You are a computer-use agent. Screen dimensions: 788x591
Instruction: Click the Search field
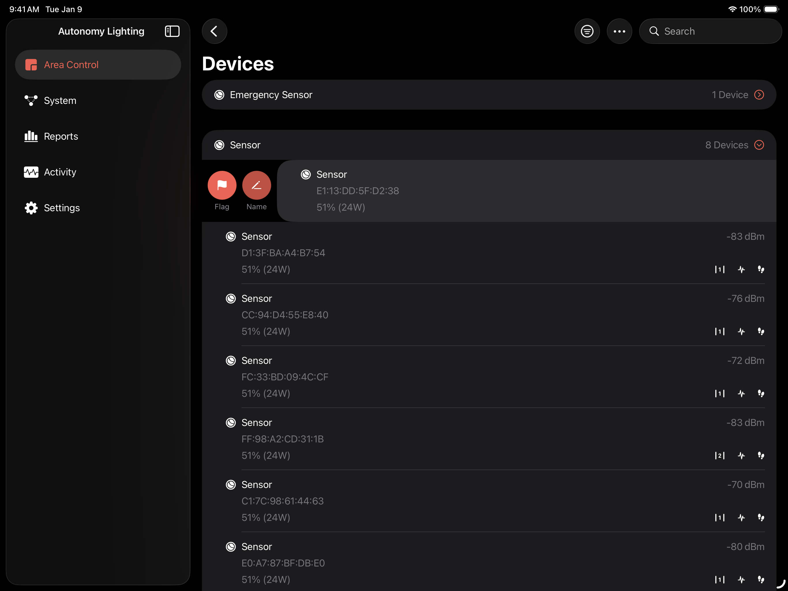click(710, 31)
